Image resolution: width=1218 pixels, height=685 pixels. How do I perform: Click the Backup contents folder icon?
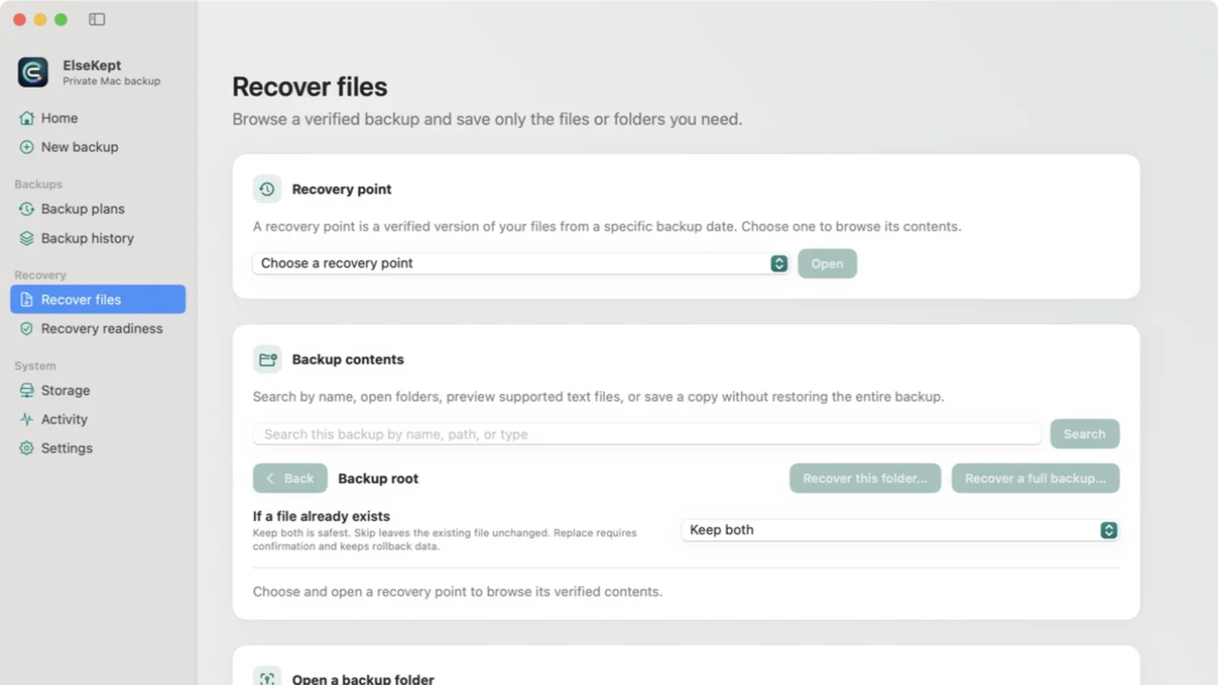(267, 359)
